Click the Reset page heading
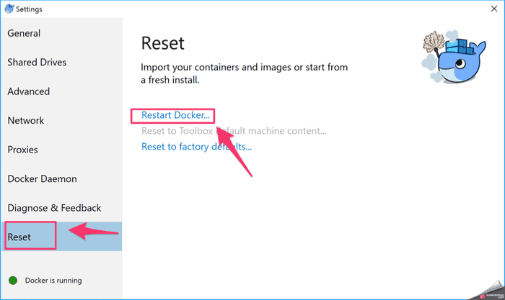This screenshot has height=300, width=505. pyautogui.click(x=163, y=42)
